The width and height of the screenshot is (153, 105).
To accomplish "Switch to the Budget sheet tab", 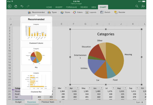I will click(18, 102).
